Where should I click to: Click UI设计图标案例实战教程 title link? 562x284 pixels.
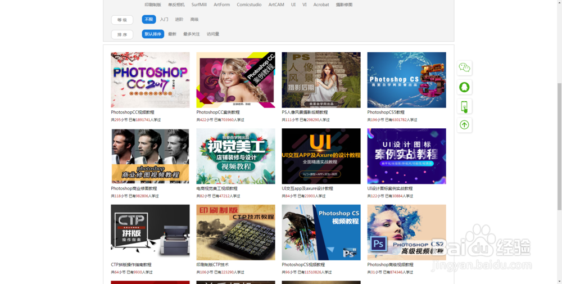[390, 188]
